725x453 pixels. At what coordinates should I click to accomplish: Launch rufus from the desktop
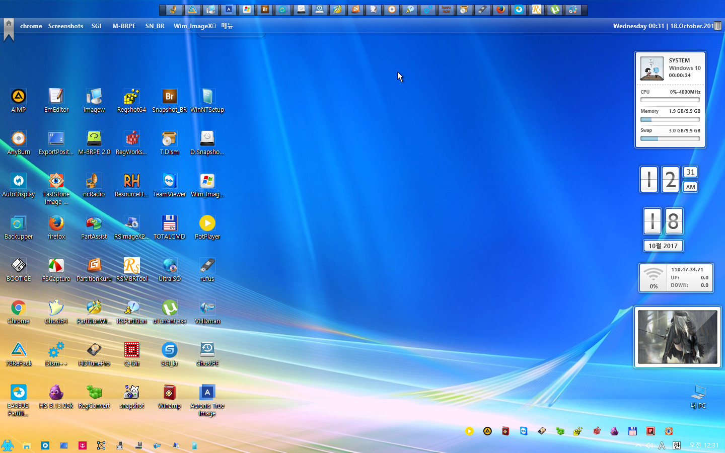click(207, 269)
